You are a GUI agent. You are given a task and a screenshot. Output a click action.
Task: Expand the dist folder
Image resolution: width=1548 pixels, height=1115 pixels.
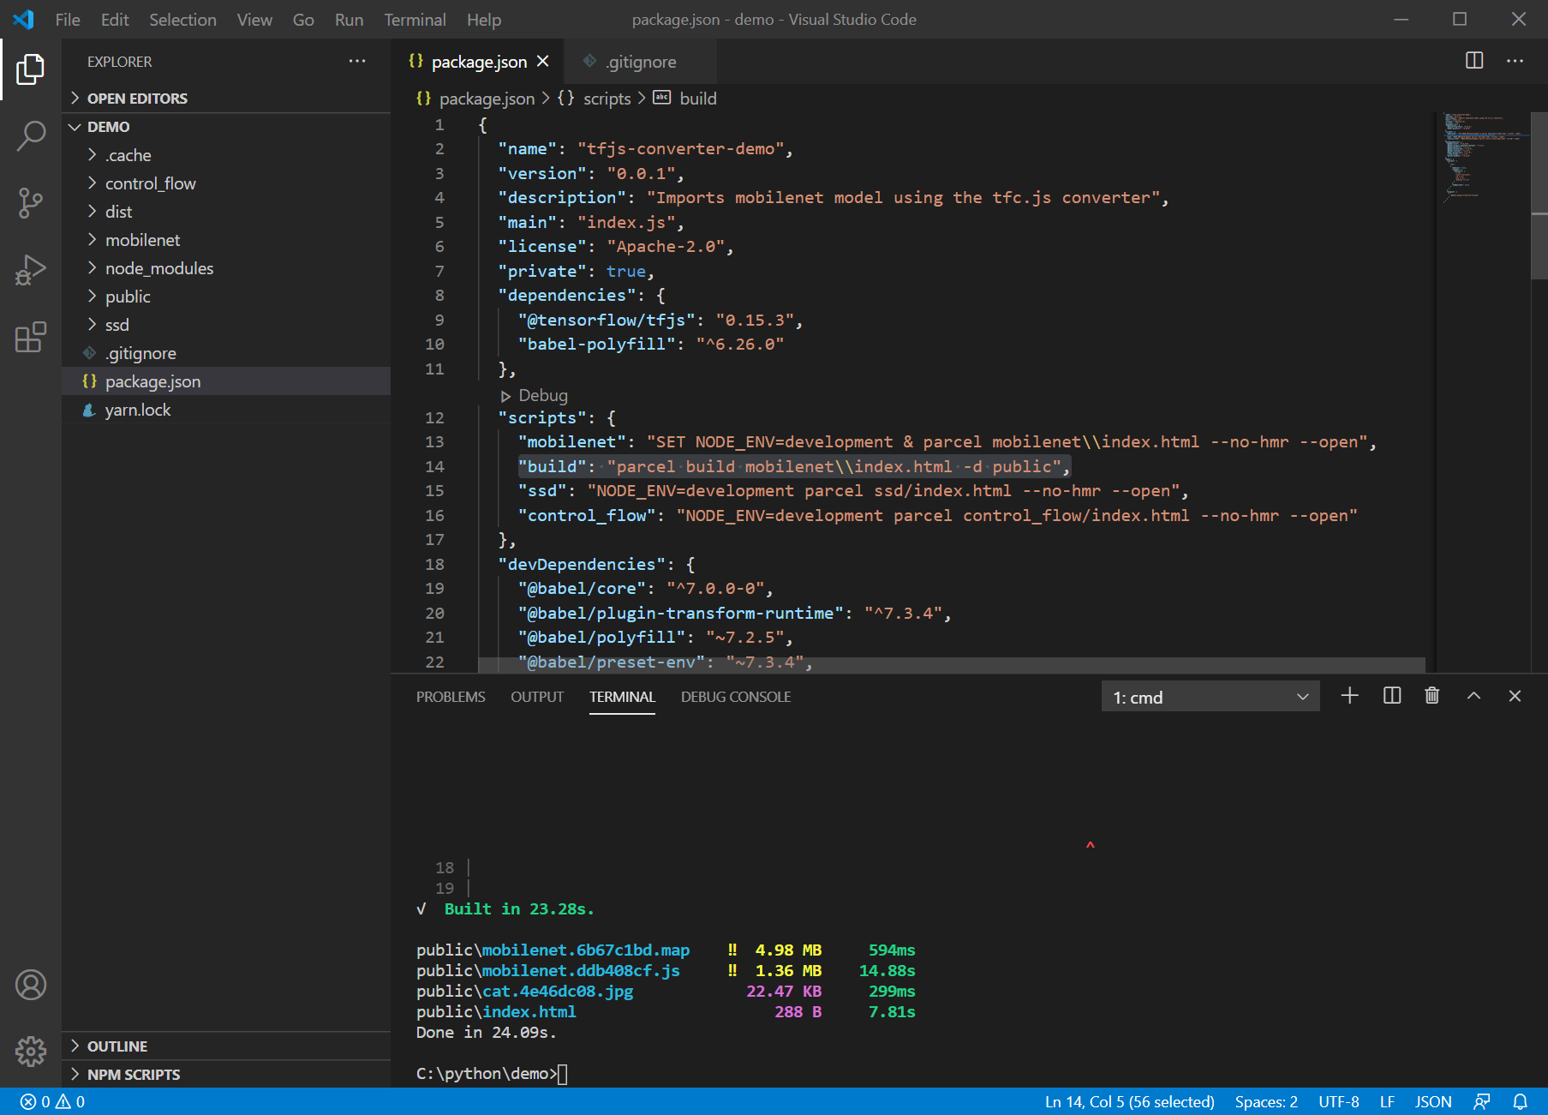click(x=226, y=212)
